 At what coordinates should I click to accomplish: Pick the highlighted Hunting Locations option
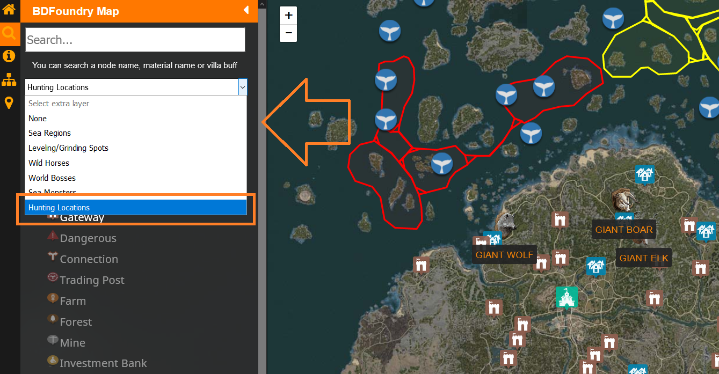tap(136, 208)
